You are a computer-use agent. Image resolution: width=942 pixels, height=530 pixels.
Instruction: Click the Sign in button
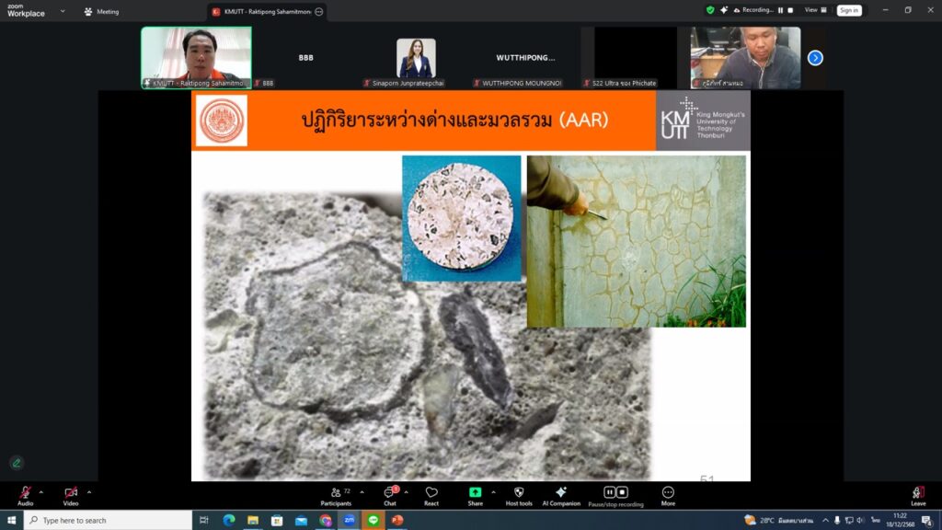click(848, 10)
